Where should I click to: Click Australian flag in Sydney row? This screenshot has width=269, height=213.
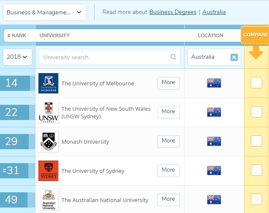[214, 170]
